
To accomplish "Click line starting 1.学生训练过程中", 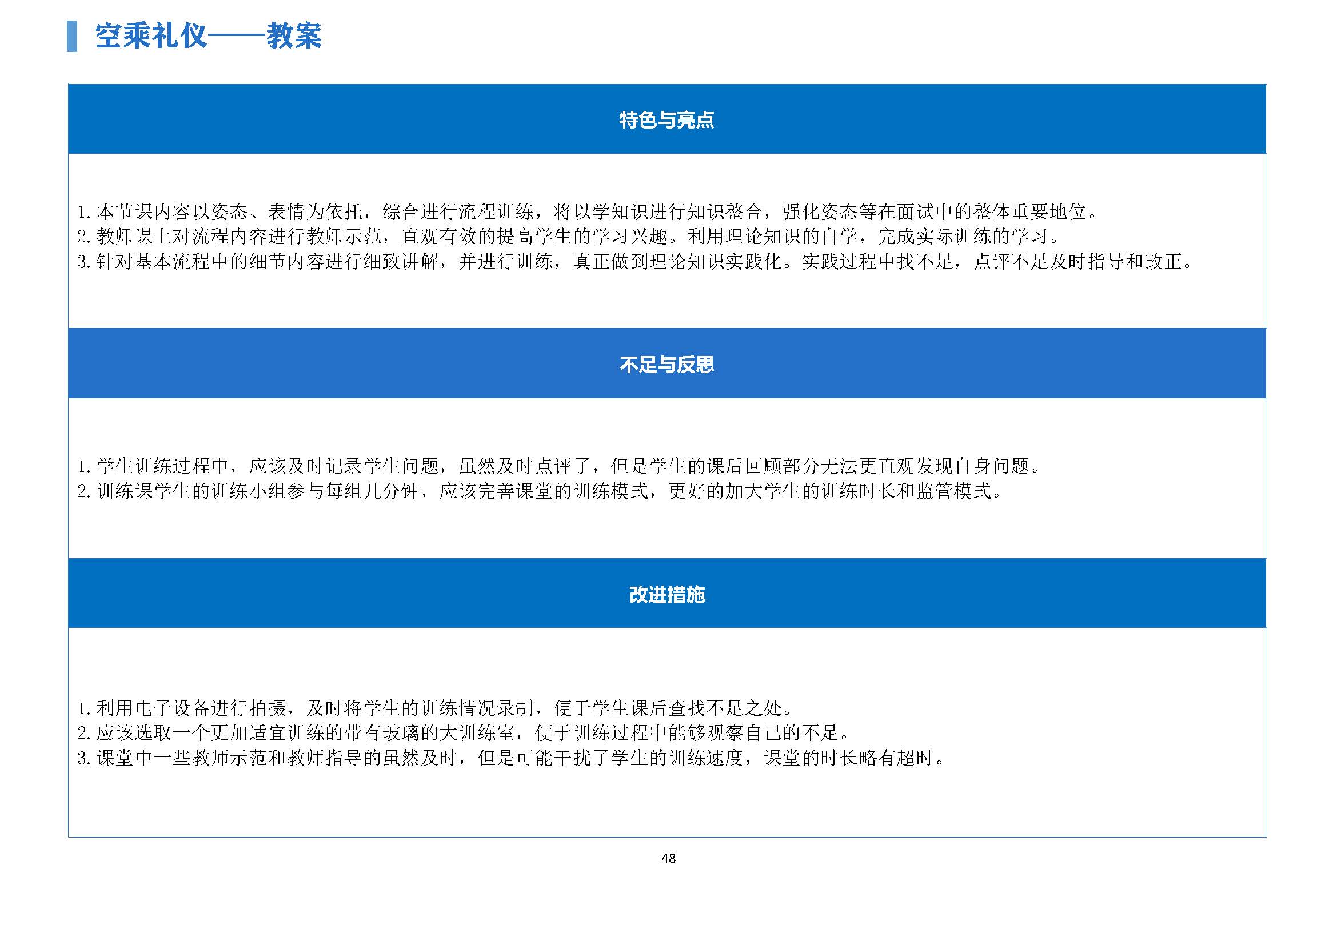I will 558,466.
